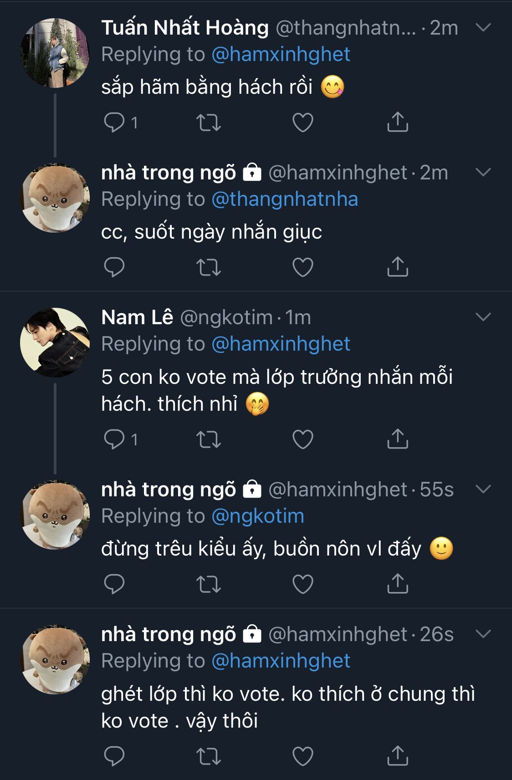Reply to Nam Lê's tweet

pyautogui.click(x=114, y=439)
